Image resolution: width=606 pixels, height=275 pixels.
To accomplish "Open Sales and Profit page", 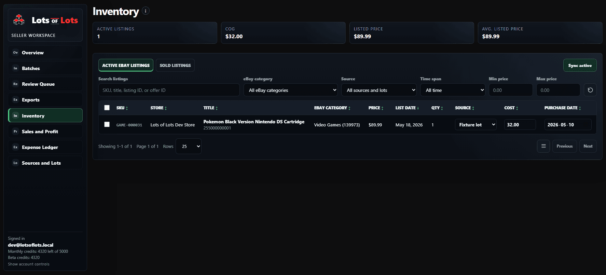I will [x=45, y=132].
